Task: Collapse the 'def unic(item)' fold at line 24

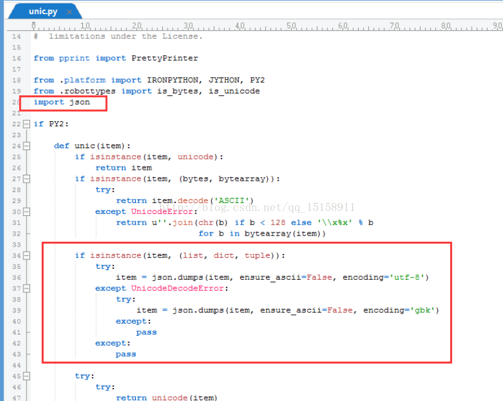Action: coord(26,146)
